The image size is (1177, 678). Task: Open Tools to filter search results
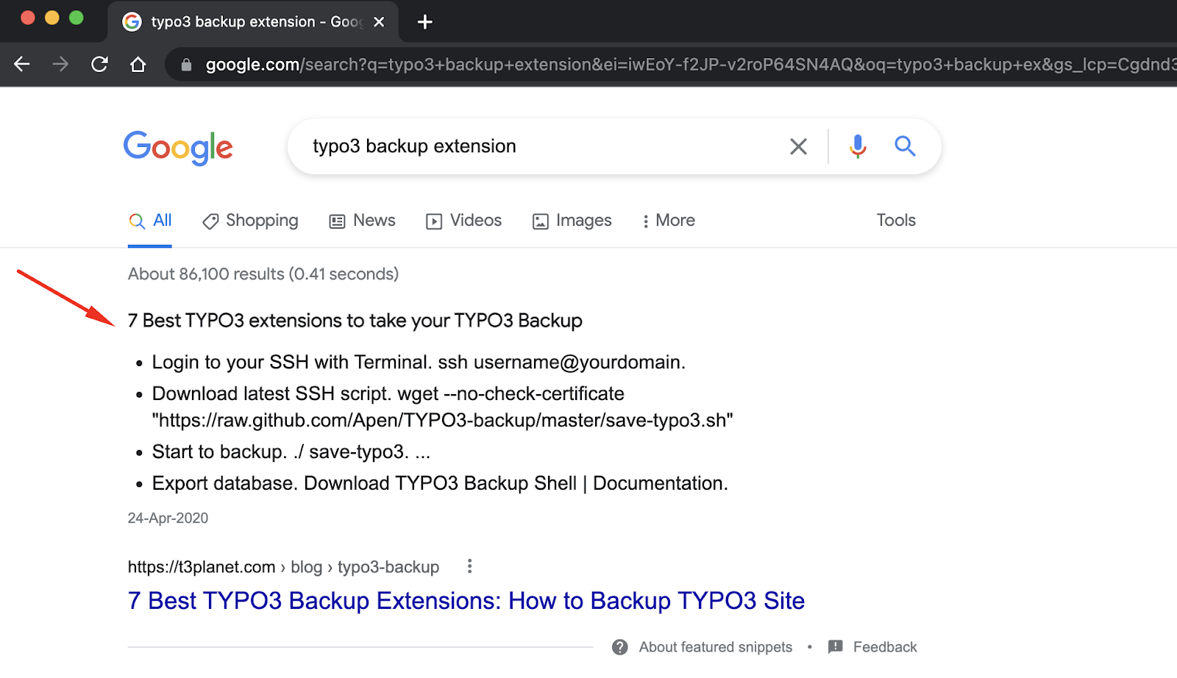[x=895, y=221]
